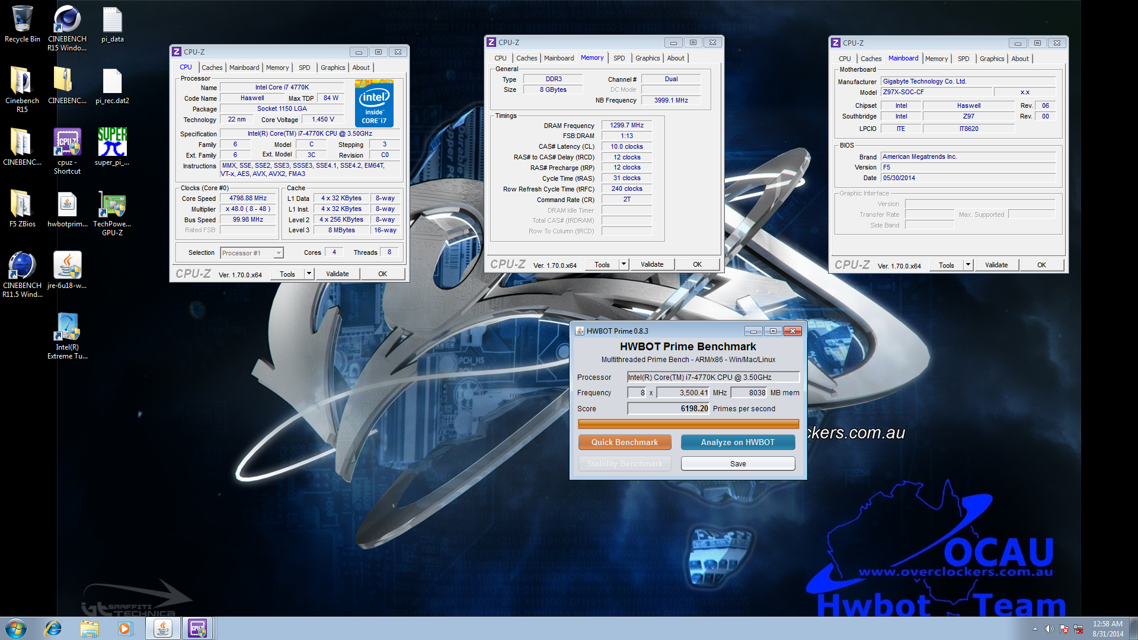Open Internet Explorer from the taskbar

pos(53,628)
